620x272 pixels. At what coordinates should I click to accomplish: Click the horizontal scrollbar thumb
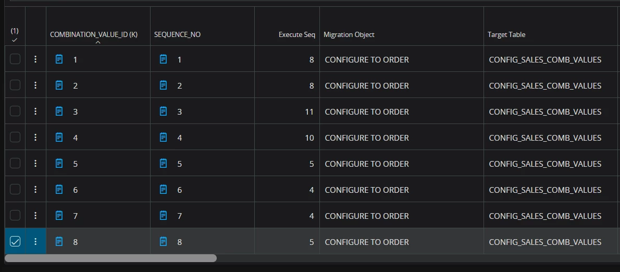pos(110,258)
